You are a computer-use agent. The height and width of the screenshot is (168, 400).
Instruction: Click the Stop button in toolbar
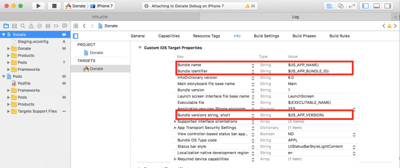click(x=54, y=6)
